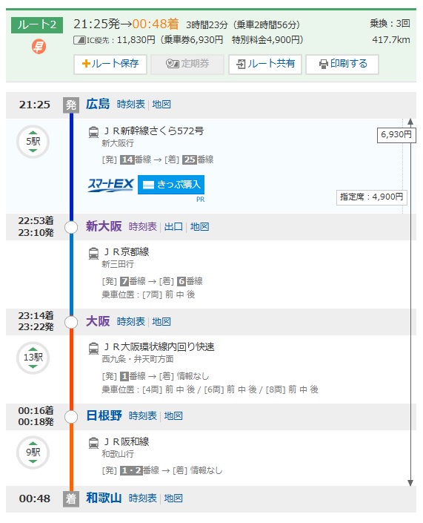The height and width of the screenshot is (523, 423).
Task: Click the orange 早 fastest-route badge icon
Action: point(39,46)
